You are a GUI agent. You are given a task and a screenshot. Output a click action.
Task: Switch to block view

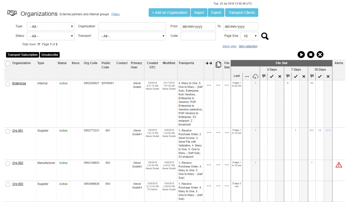[230, 46]
